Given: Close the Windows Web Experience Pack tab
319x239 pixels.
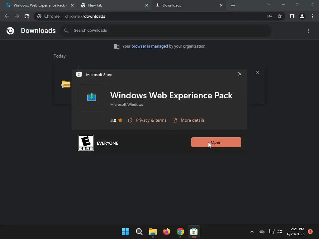Looking at the screenshot, I should (x=72, y=6).
